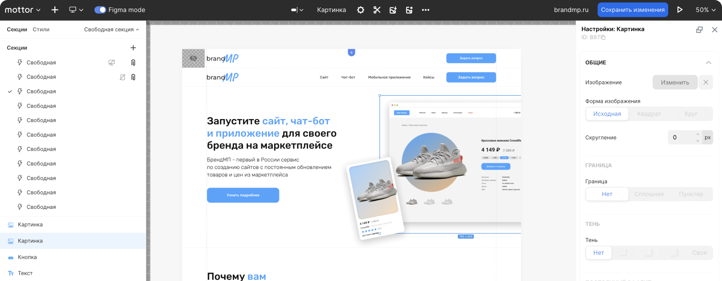Screen dimensions: 722x281
Task: Select the Круг image shape
Action: pos(691,114)
